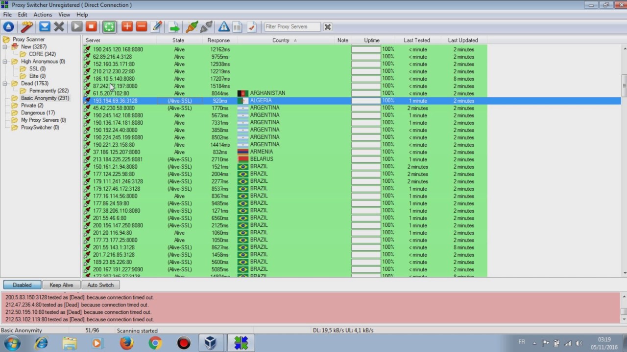Open the magic wand wizard tool

coord(26,27)
